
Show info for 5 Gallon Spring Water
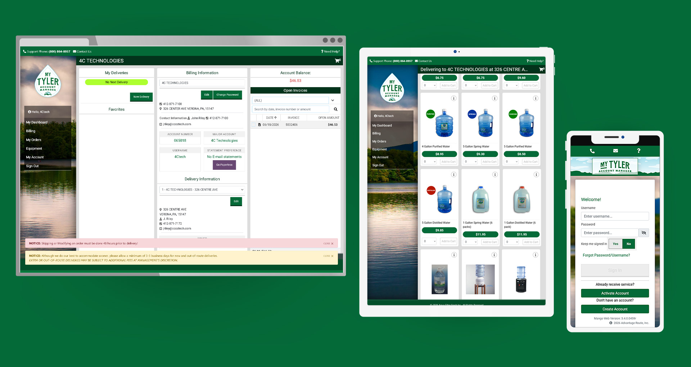[x=494, y=98]
